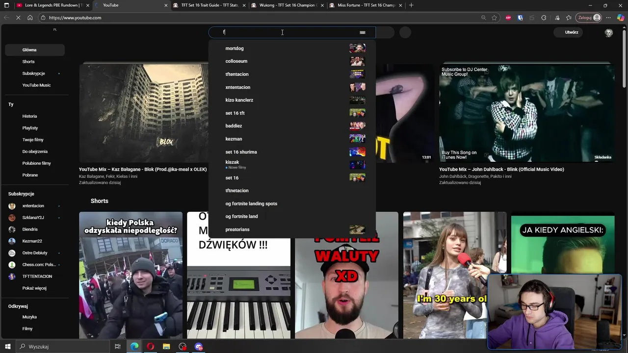Open Muzyka under Odkrywaj
This screenshot has height=353, width=628.
[34, 317]
